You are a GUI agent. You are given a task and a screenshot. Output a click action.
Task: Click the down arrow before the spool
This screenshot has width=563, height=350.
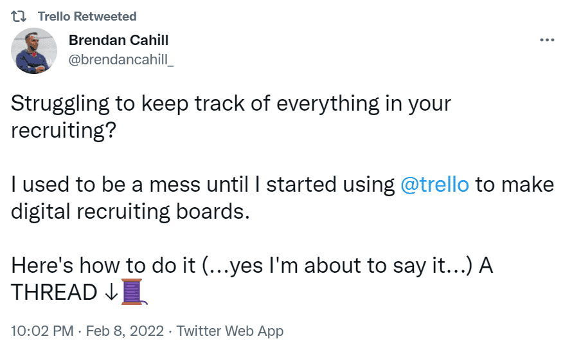click(109, 292)
